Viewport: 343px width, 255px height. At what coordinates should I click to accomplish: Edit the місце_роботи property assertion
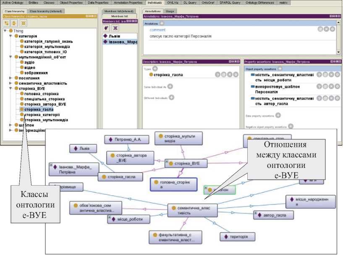tap(337, 75)
